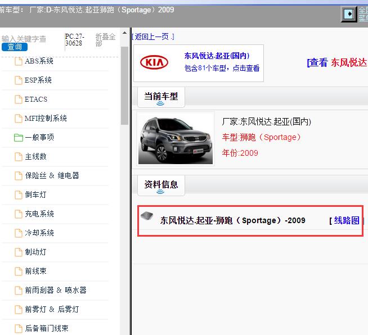Screen dimensions: 368x335
Task: Open 后备箱门线束 tree item
Action: pyautogui.click(x=47, y=328)
